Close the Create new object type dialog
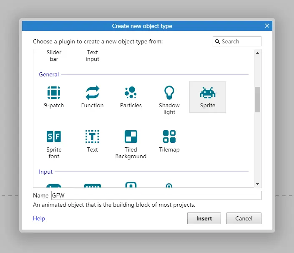 (x=267, y=26)
